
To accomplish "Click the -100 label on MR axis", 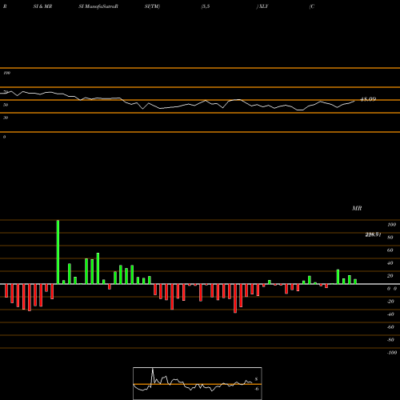I will click(392, 353).
